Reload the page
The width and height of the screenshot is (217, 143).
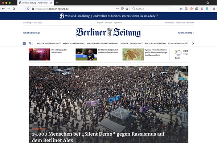tap(14, 9)
